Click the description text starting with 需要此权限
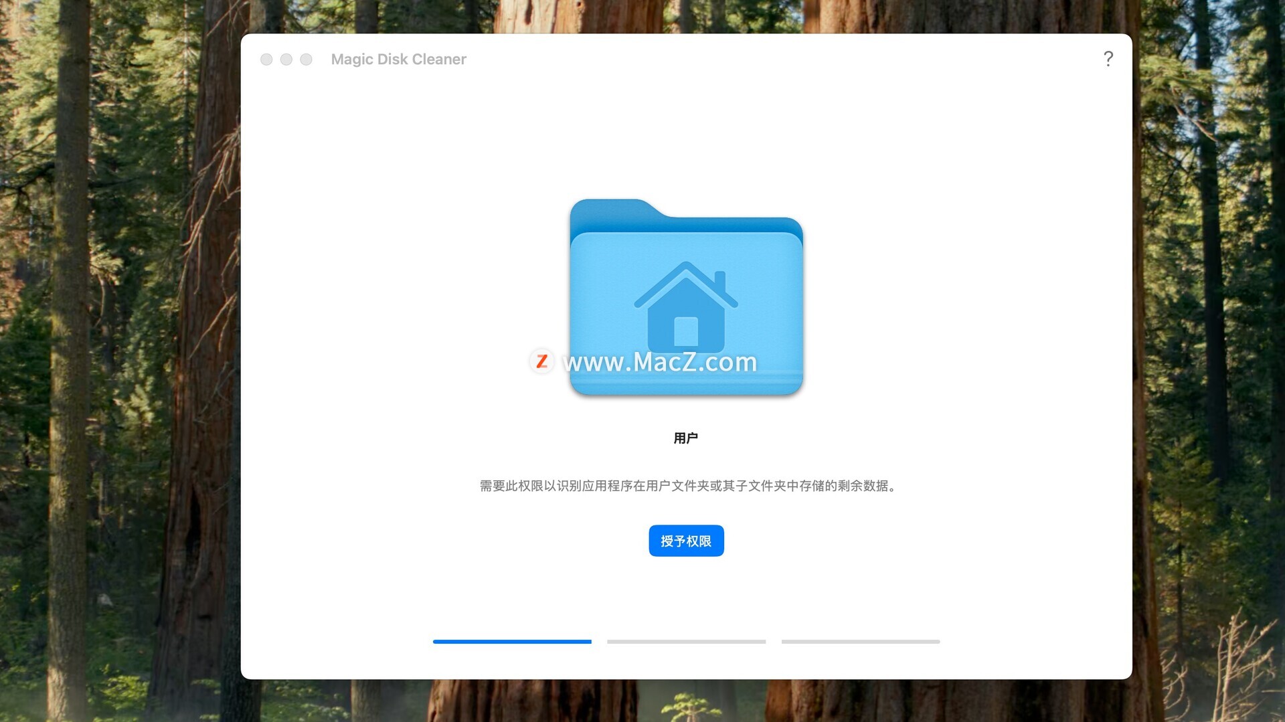Viewport: 1285px width, 722px height. pyautogui.click(x=687, y=486)
